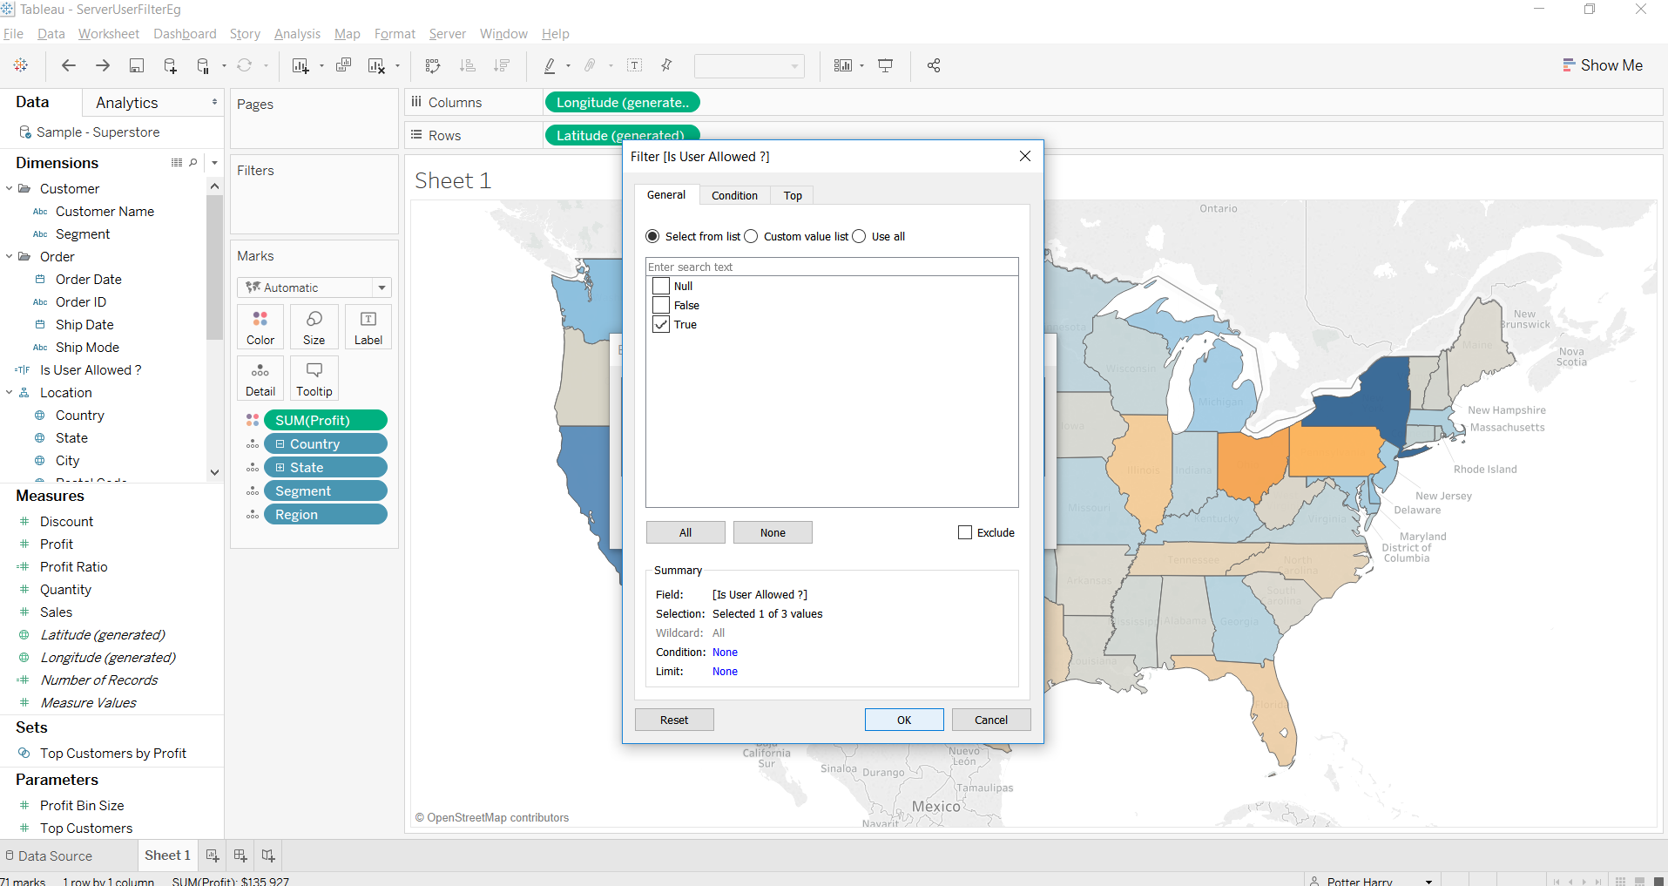Switch to the Condition tab
The height and width of the screenshot is (886, 1668).
[x=734, y=195]
